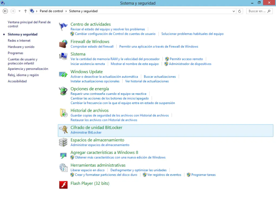Open the recent locations dropdown arrow

19,11
